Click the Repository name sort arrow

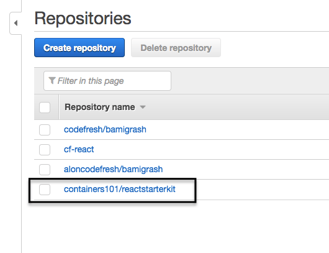pos(143,107)
